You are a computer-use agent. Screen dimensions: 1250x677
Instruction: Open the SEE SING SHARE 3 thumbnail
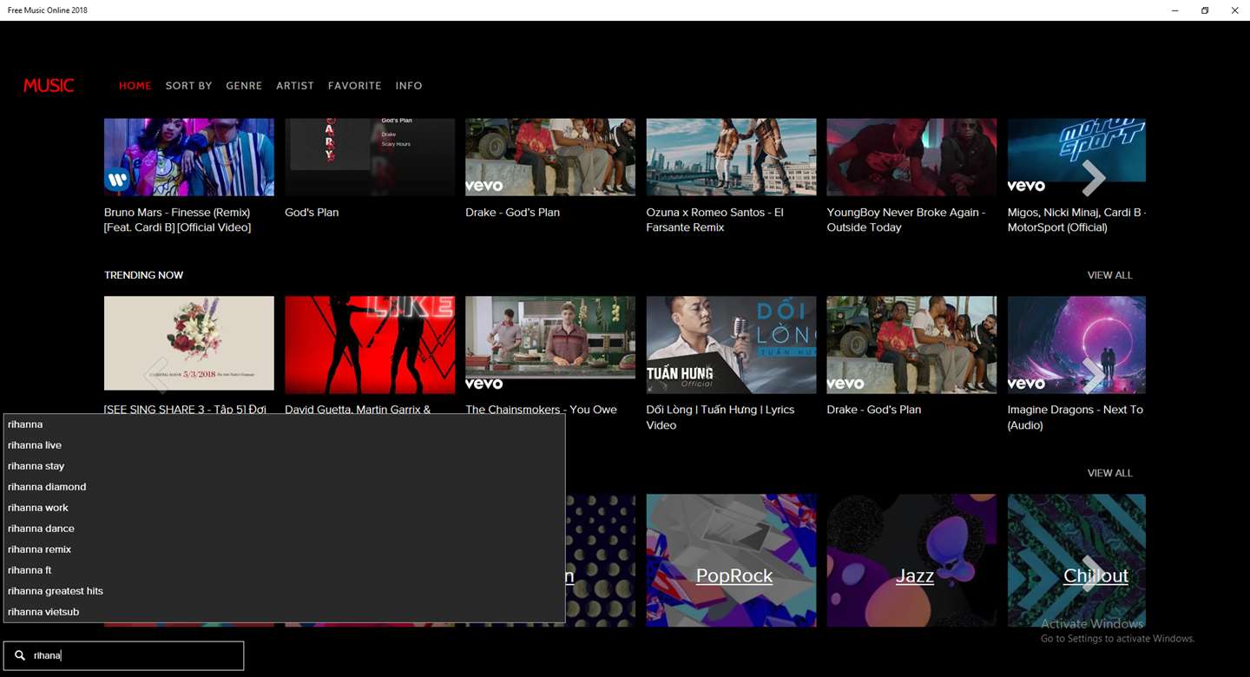coord(189,344)
